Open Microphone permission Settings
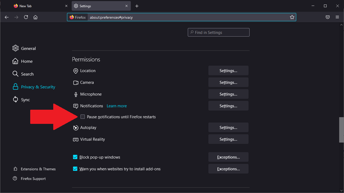 point(228,94)
